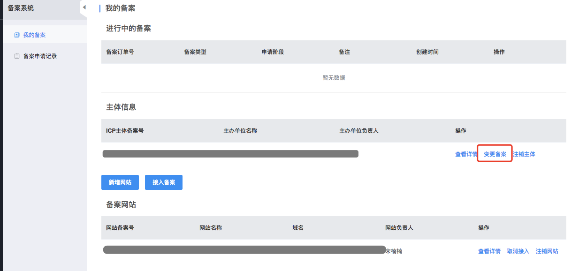This screenshot has height=271, width=579.
Task: Click the 宋楠楠 cell under 网站负责人
Action: click(394, 251)
